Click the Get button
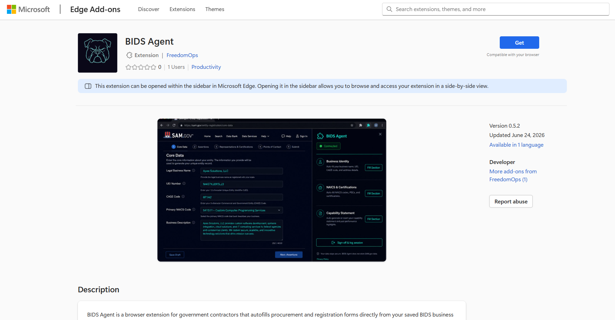The image size is (615, 320). coord(519,43)
